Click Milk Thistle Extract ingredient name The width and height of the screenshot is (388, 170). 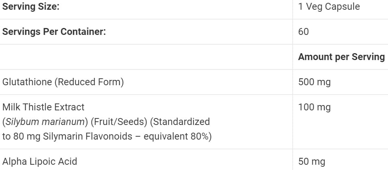pyautogui.click(x=43, y=107)
